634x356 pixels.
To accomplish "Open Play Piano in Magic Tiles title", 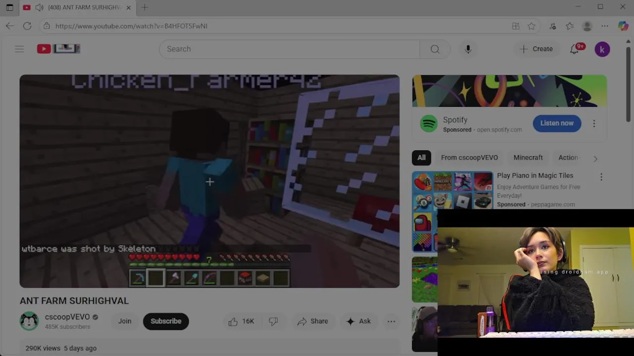I will click(x=535, y=176).
